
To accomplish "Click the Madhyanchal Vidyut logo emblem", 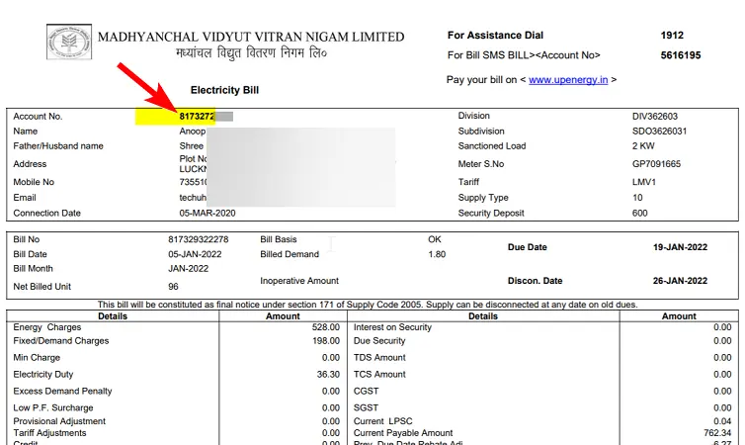I will (69, 42).
